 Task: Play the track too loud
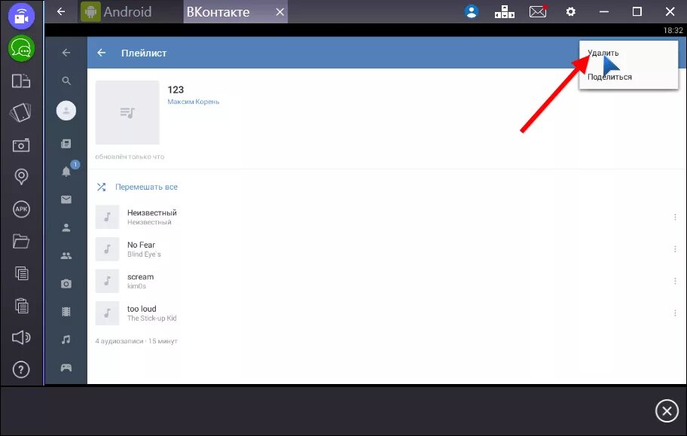pos(386,313)
